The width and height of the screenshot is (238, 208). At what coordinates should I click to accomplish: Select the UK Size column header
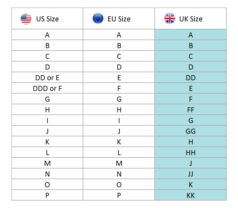tap(191, 19)
